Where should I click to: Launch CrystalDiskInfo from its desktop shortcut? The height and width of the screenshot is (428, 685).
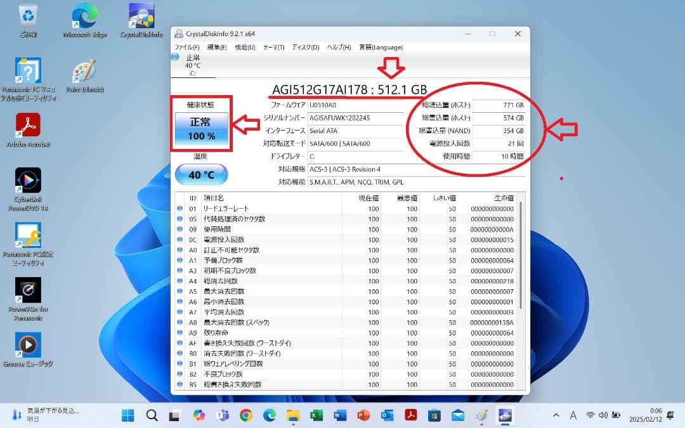(141, 16)
